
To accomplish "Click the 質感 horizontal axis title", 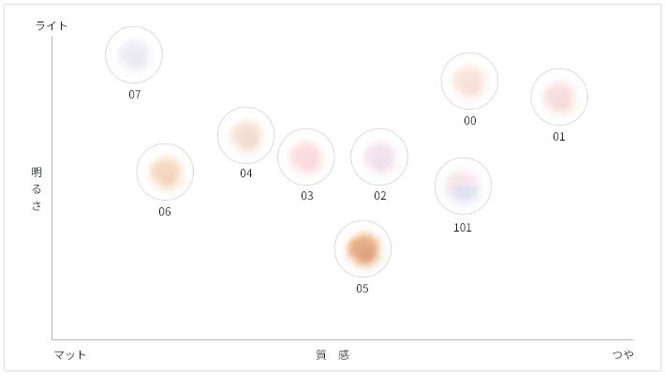I will (332, 354).
